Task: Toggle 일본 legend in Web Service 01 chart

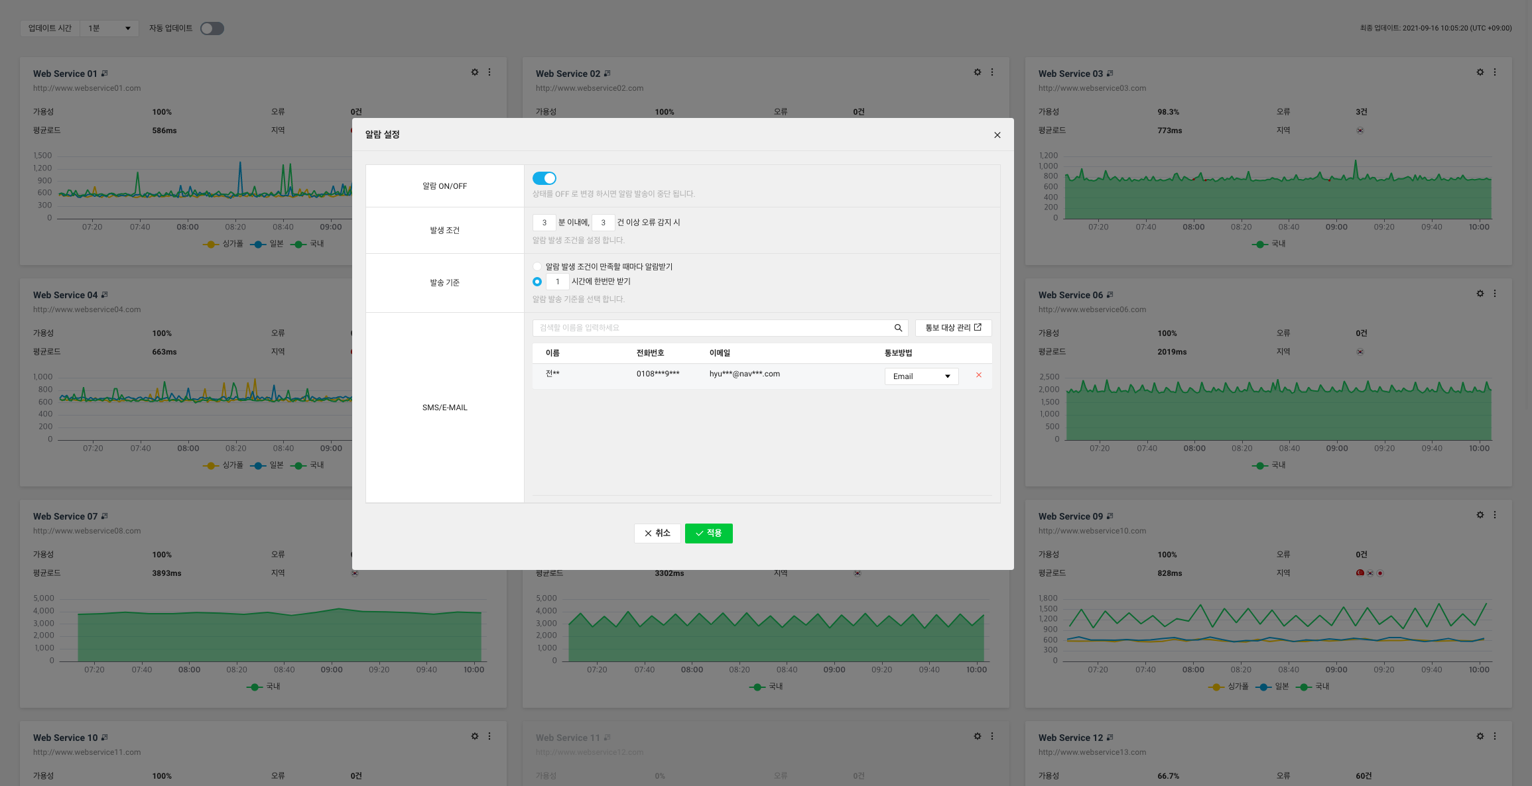Action: pyautogui.click(x=267, y=244)
